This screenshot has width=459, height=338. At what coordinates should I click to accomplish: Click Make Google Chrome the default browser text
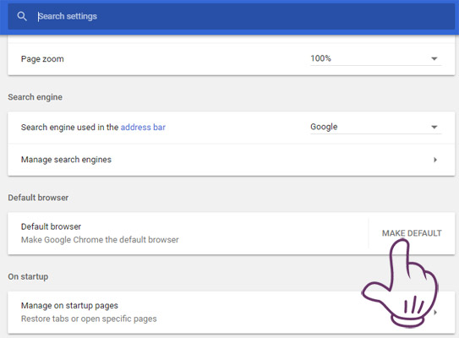click(100, 240)
